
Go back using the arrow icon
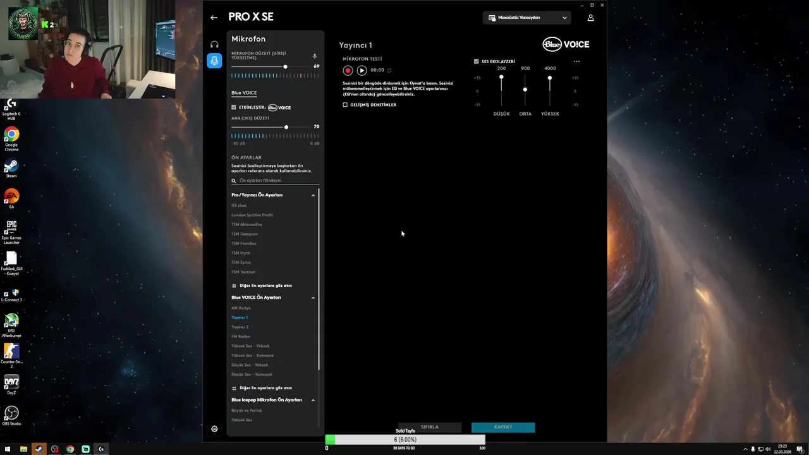[214, 18]
